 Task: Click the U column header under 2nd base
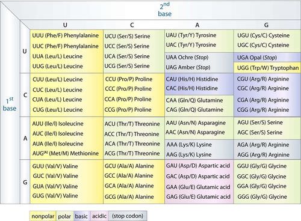[65, 25]
